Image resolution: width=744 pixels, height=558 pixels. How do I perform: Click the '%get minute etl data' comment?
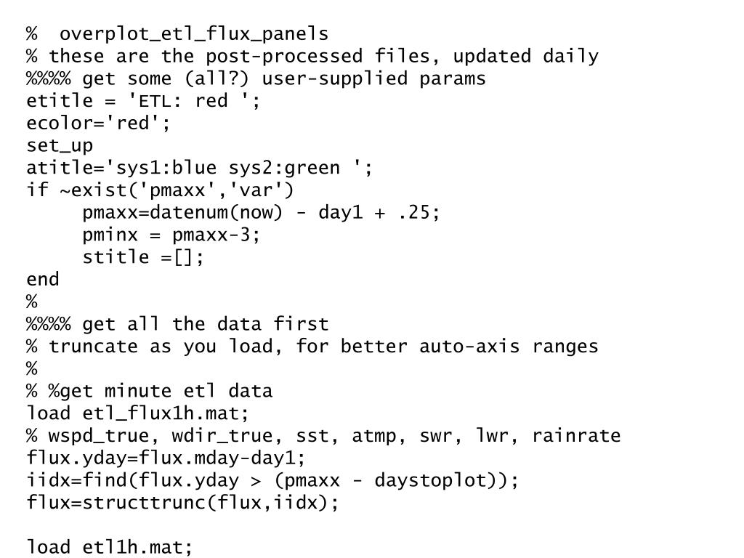pyautogui.click(x=150, y=391)
